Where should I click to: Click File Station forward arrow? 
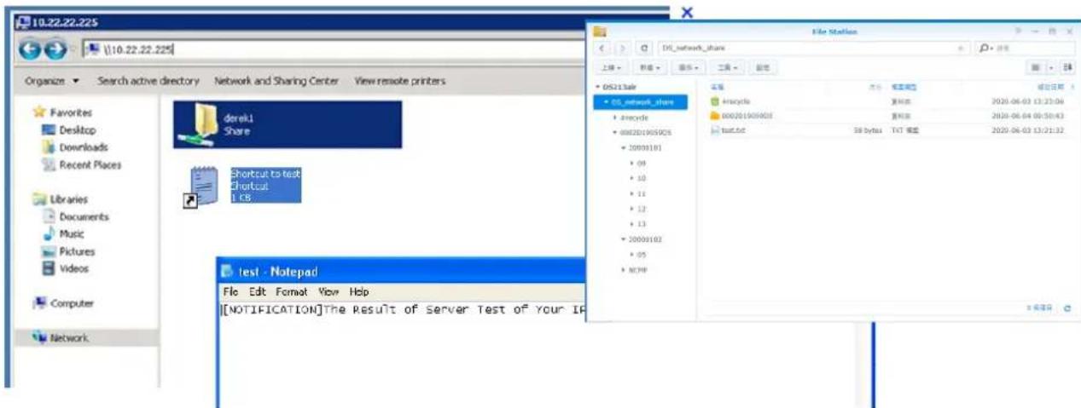click(622, 49)
